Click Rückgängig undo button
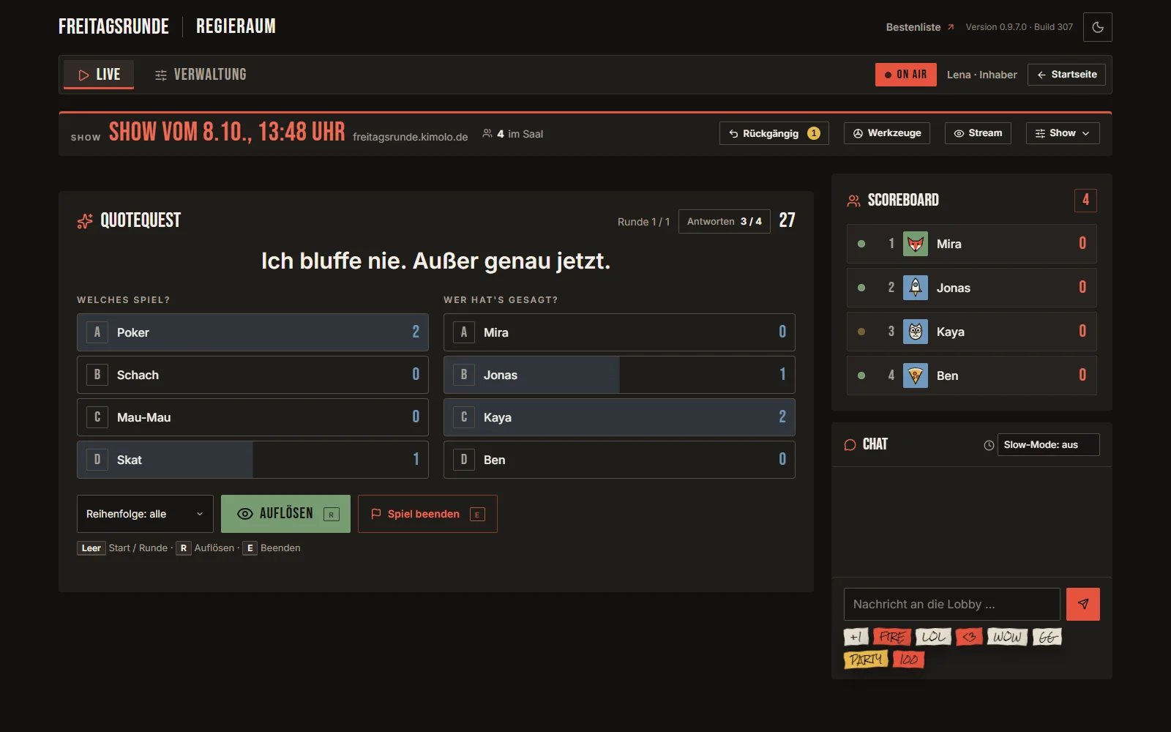Viewport: 1171px width, 732px height. click(774, 133)
